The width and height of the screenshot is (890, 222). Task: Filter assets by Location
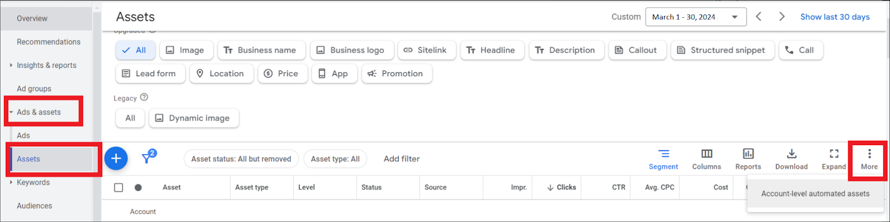click(x=221, y=73)
